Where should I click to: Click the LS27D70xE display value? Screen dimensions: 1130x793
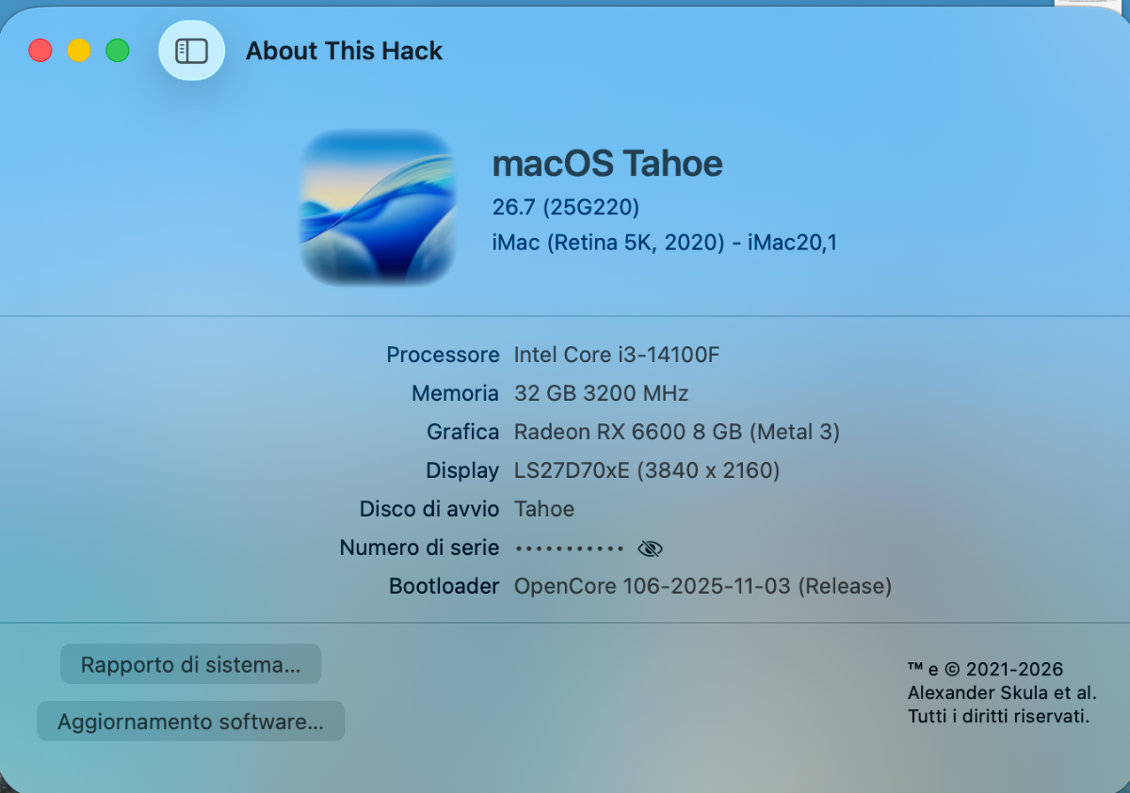(647, 470)
